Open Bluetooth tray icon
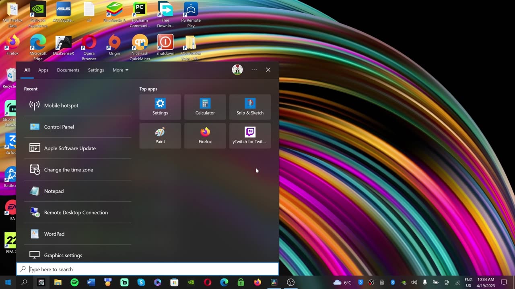Image resolution: width=515 pixels, height=289 pixels. [x=393, y=283]
